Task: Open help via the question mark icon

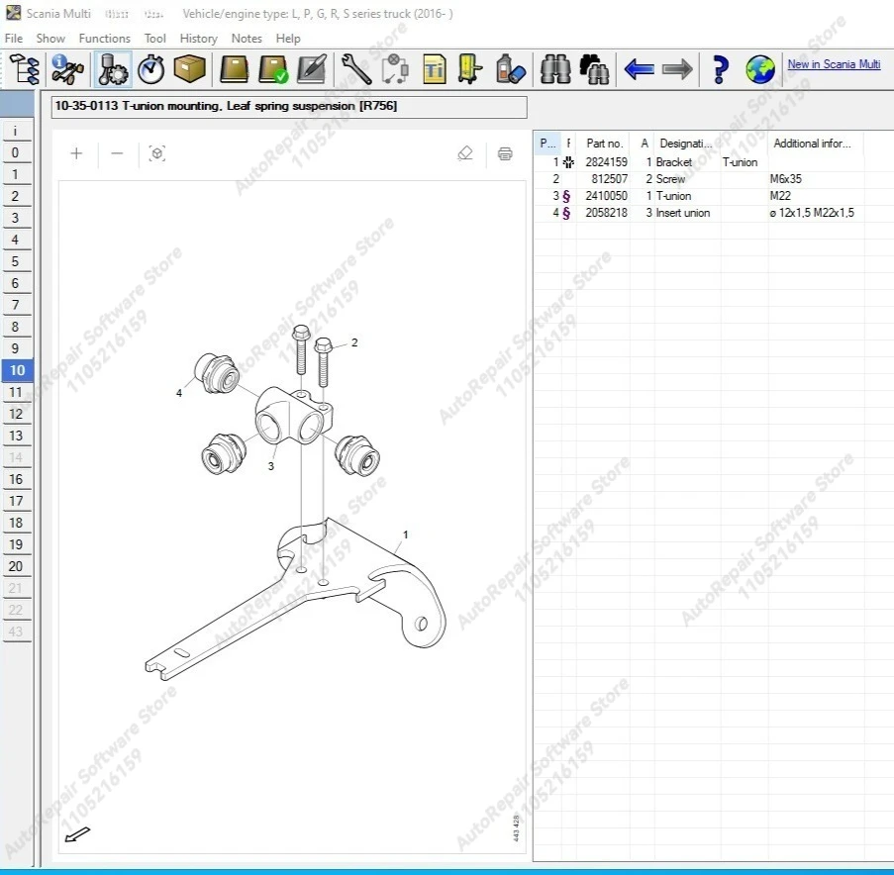Action: [x=719, y=69]
